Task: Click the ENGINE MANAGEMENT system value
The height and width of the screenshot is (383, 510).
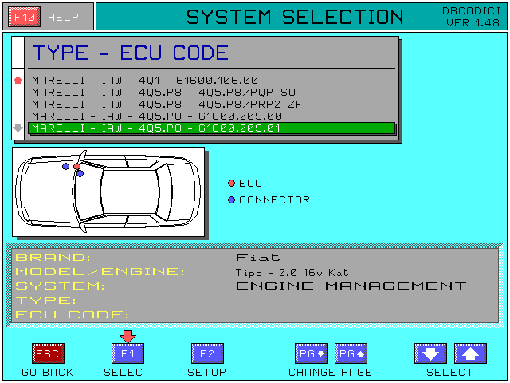Action: (x=351, y=286)
